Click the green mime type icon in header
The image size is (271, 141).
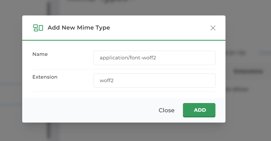tap(38, 28)
